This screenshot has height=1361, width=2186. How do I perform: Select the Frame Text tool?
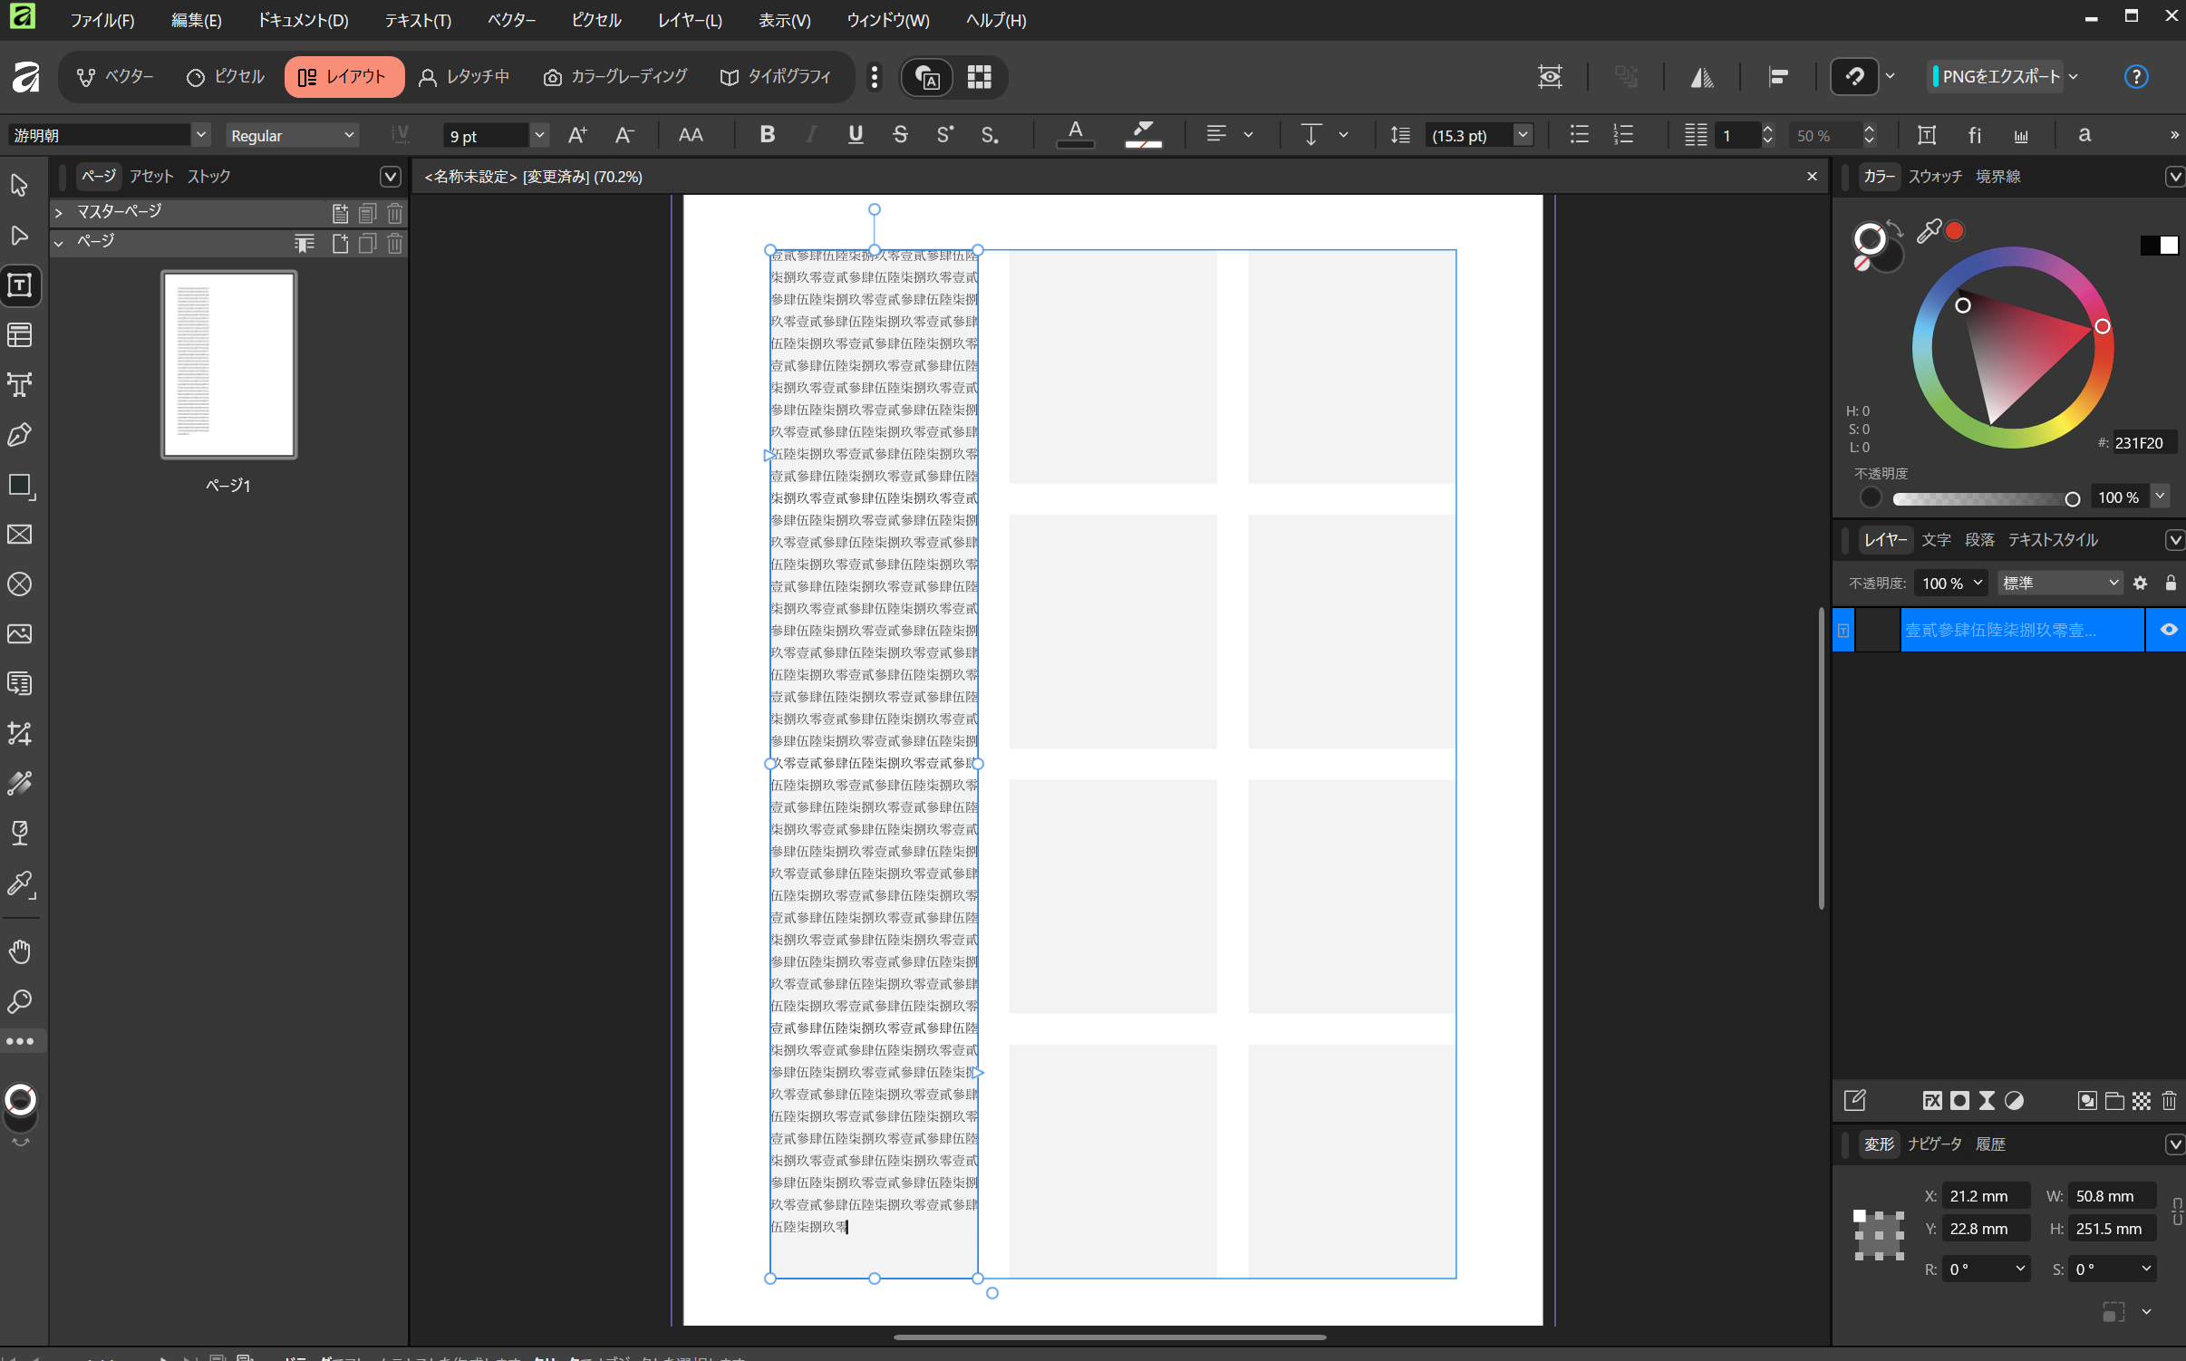pos(20,285)
